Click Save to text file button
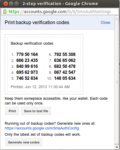The width and height of the screenshot is (120, 150). click(36, 111)
